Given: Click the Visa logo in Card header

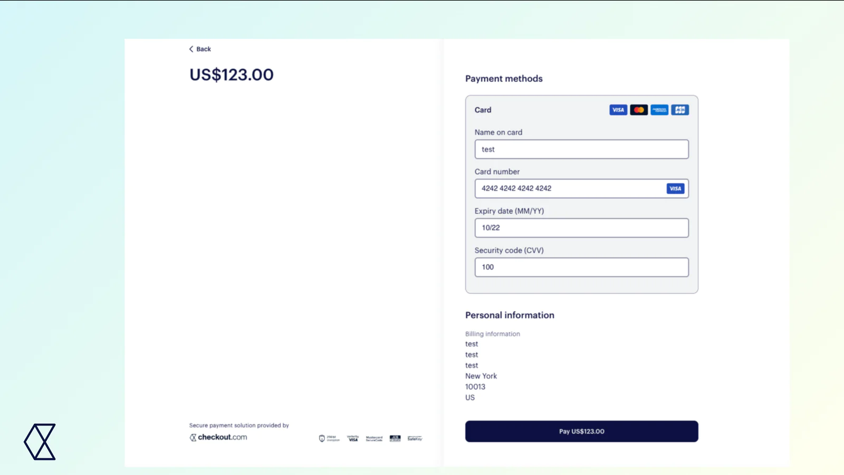Looking at the screenshot, I should (x=618, y=110).
